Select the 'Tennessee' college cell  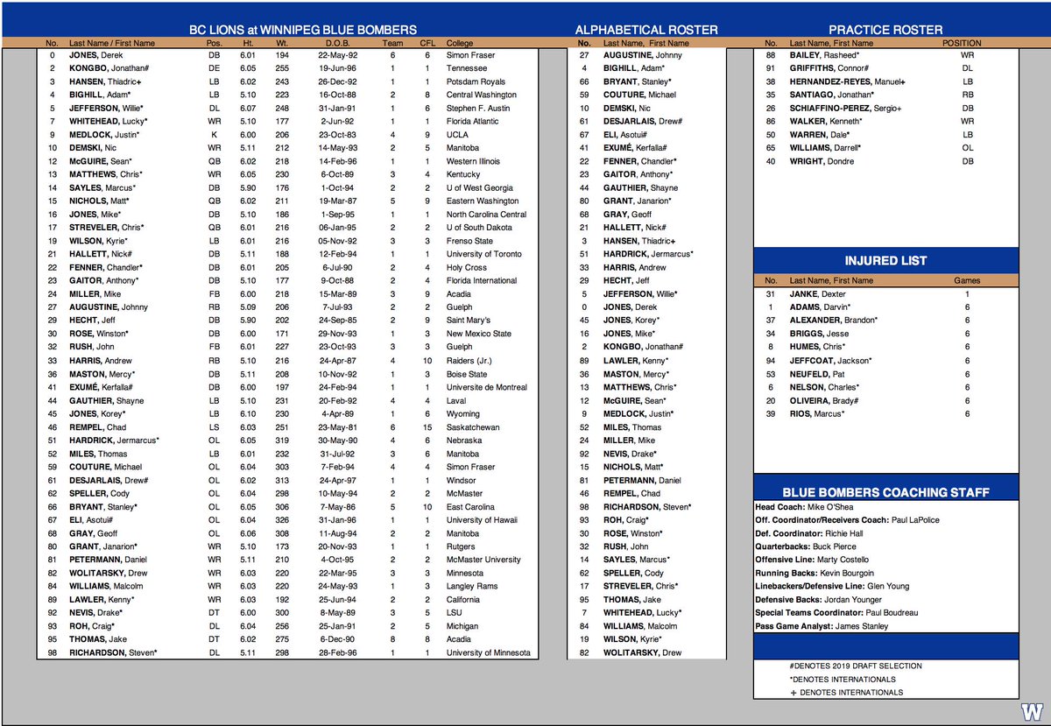pyautogui.click(x=467, y=67)
